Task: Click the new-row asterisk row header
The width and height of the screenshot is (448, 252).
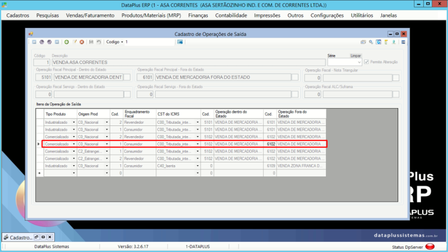Action: click(39, 173)
